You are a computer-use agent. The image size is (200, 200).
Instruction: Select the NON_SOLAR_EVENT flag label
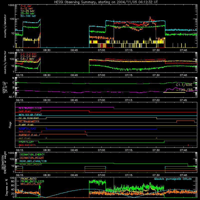[x=30, y=115]
